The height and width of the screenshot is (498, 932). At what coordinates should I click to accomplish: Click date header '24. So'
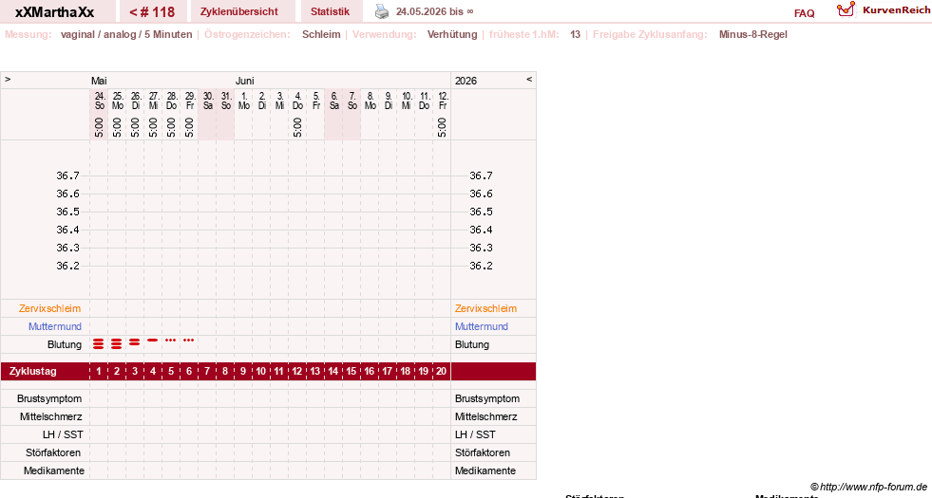(x=99, y=101)
